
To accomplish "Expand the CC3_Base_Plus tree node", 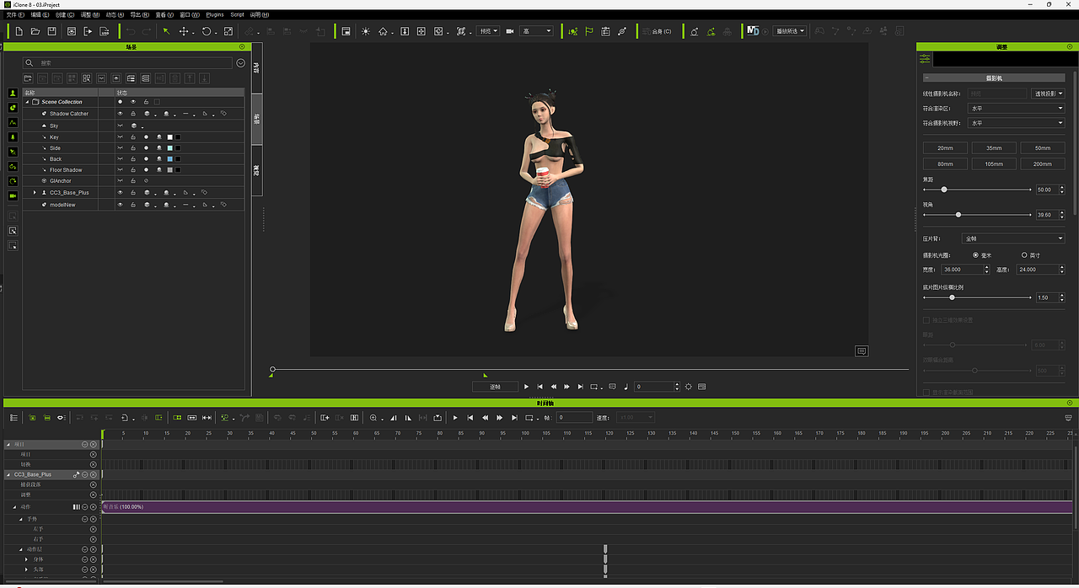I will 35,193.
